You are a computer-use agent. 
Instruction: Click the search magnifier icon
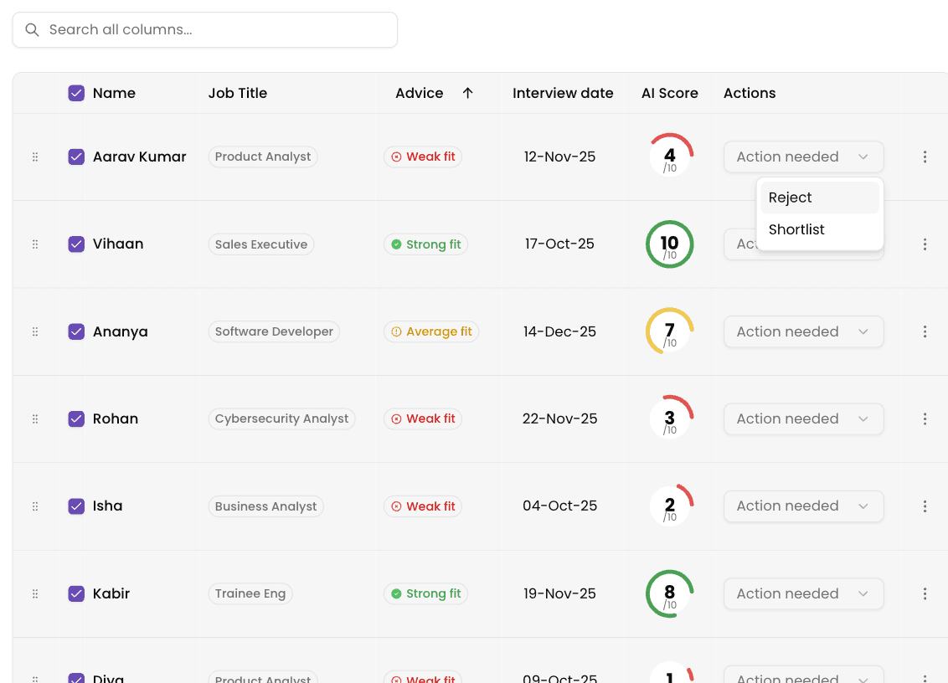(x=32, y=29)
